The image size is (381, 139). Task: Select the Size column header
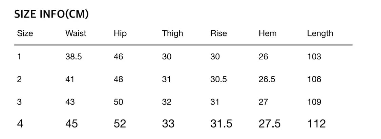(25, 33)
